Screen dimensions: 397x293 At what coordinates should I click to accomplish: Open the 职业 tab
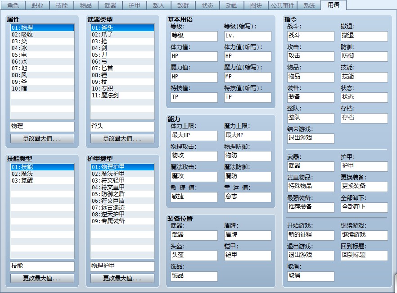37,5
